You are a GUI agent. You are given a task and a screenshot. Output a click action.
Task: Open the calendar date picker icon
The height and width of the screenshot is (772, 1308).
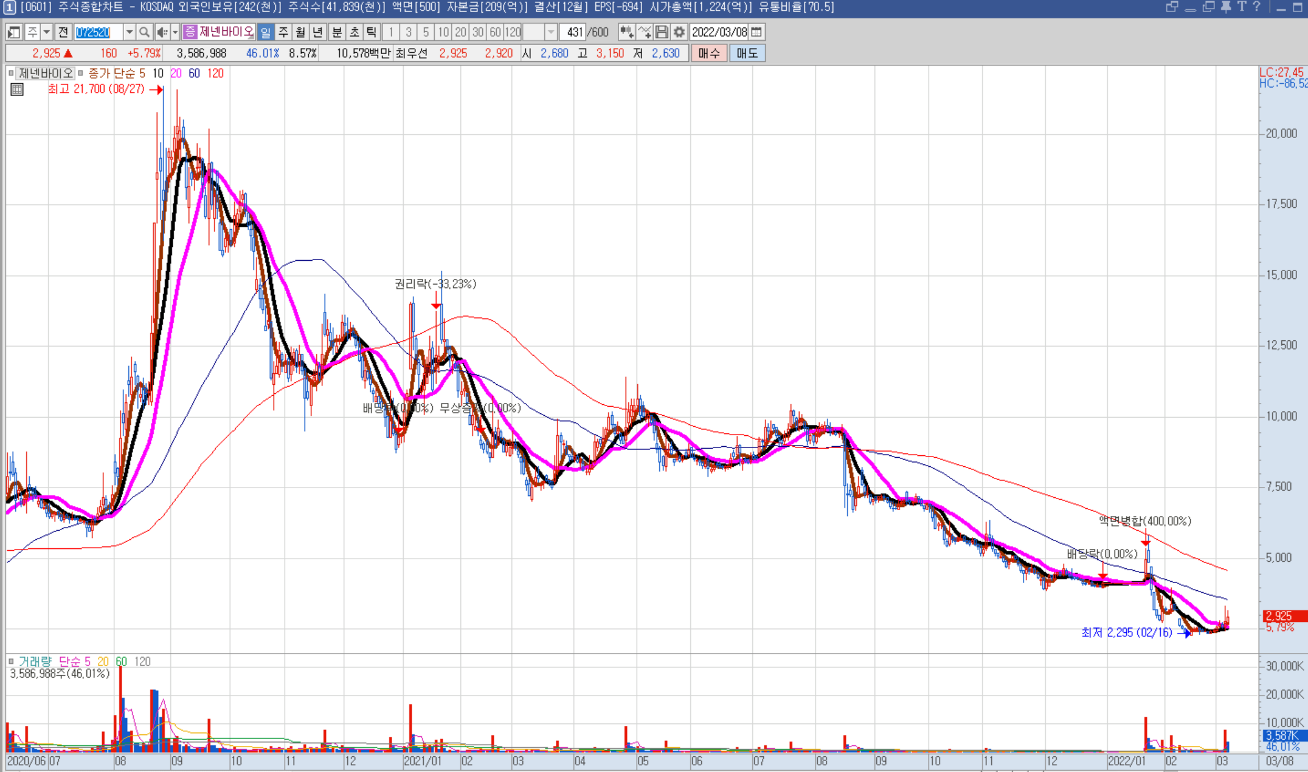coord(756,32)
